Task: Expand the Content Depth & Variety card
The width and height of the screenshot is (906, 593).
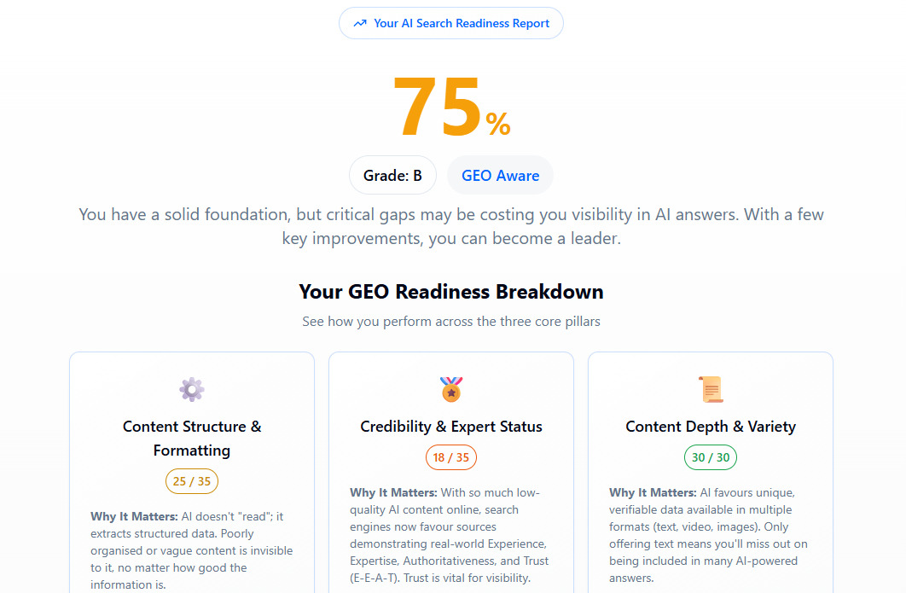Action: point(710,469)
